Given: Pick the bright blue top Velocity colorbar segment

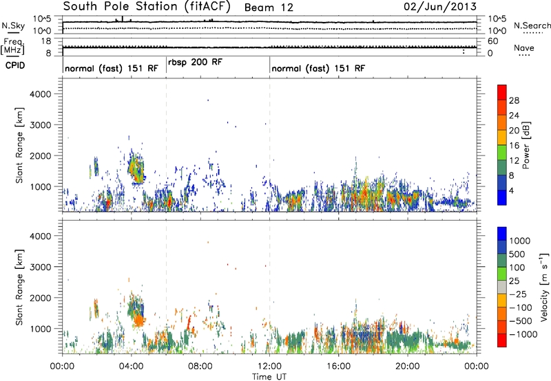Looking at the screenshot, I should tap(502, 234).
